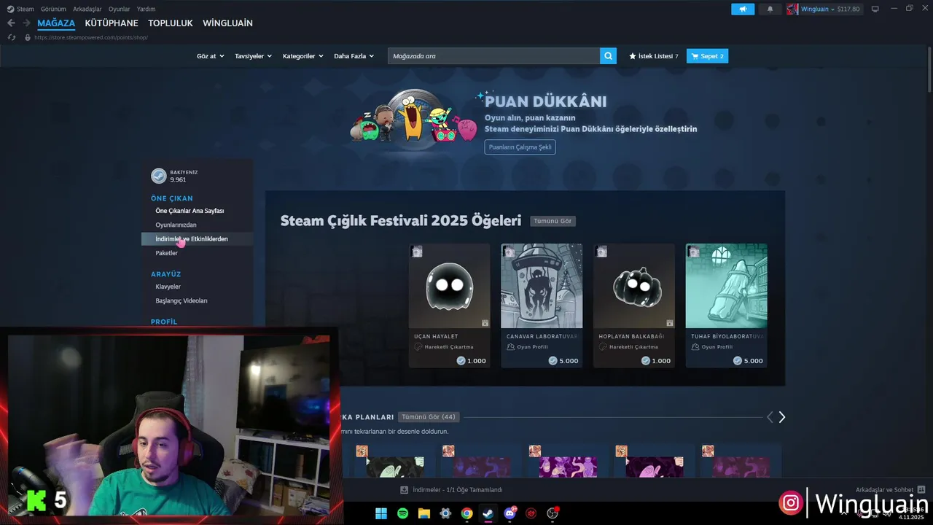Click the PROFİL section heading
This screenshot has height=525, width=933.
[x=164, y=322]
